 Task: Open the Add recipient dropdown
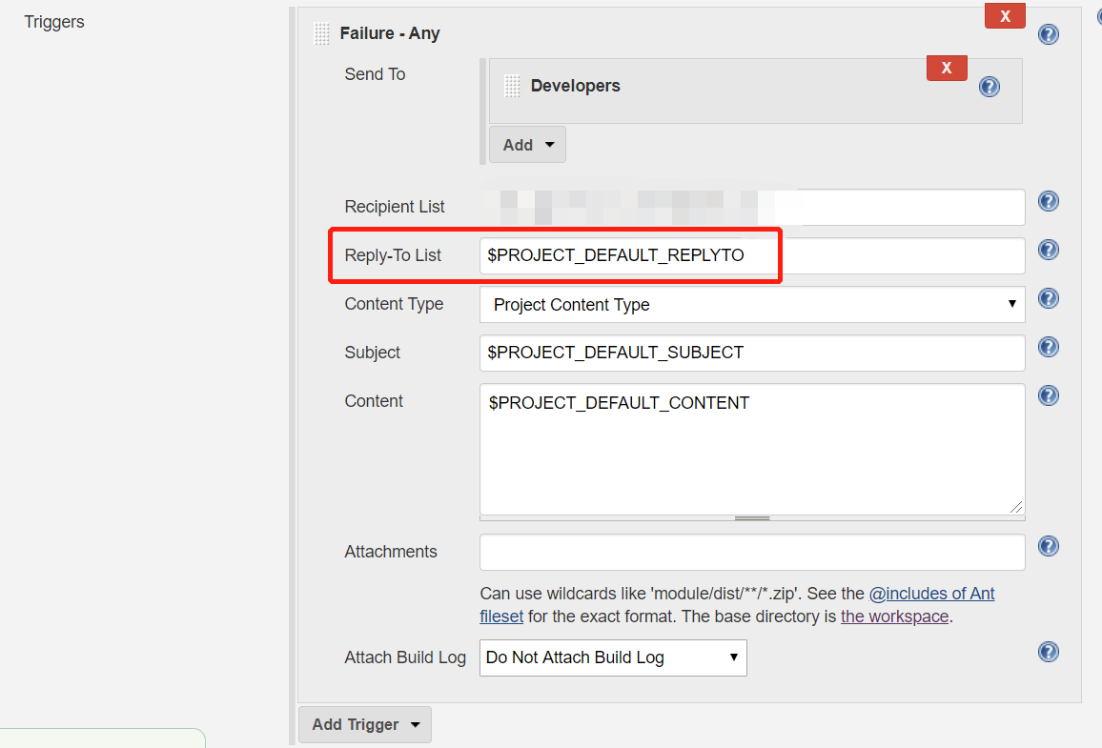coord(527,145)
